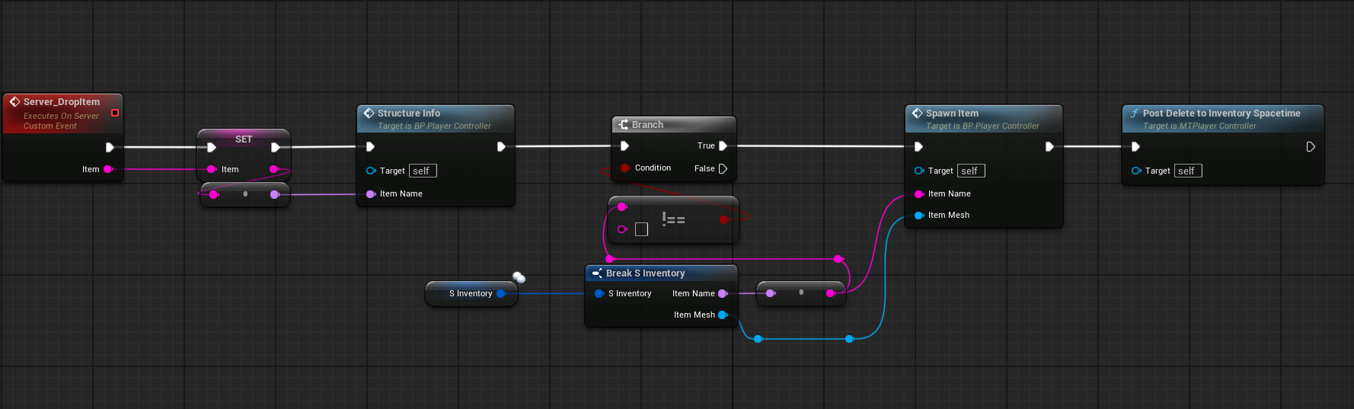Click the Branch node icon

click(624, 124)
